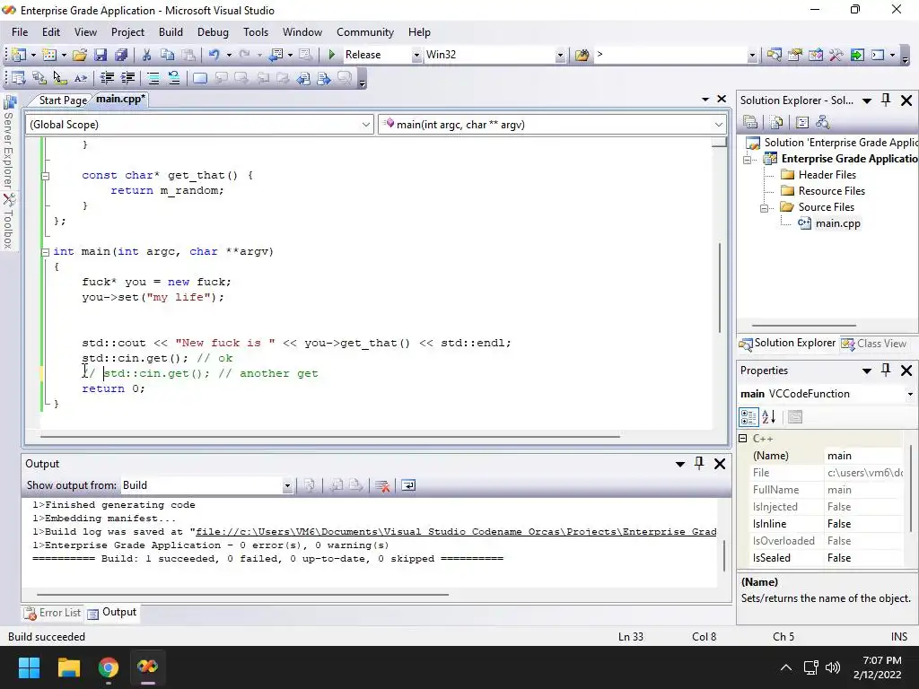Comment out selected lines icon

point(153,78)
